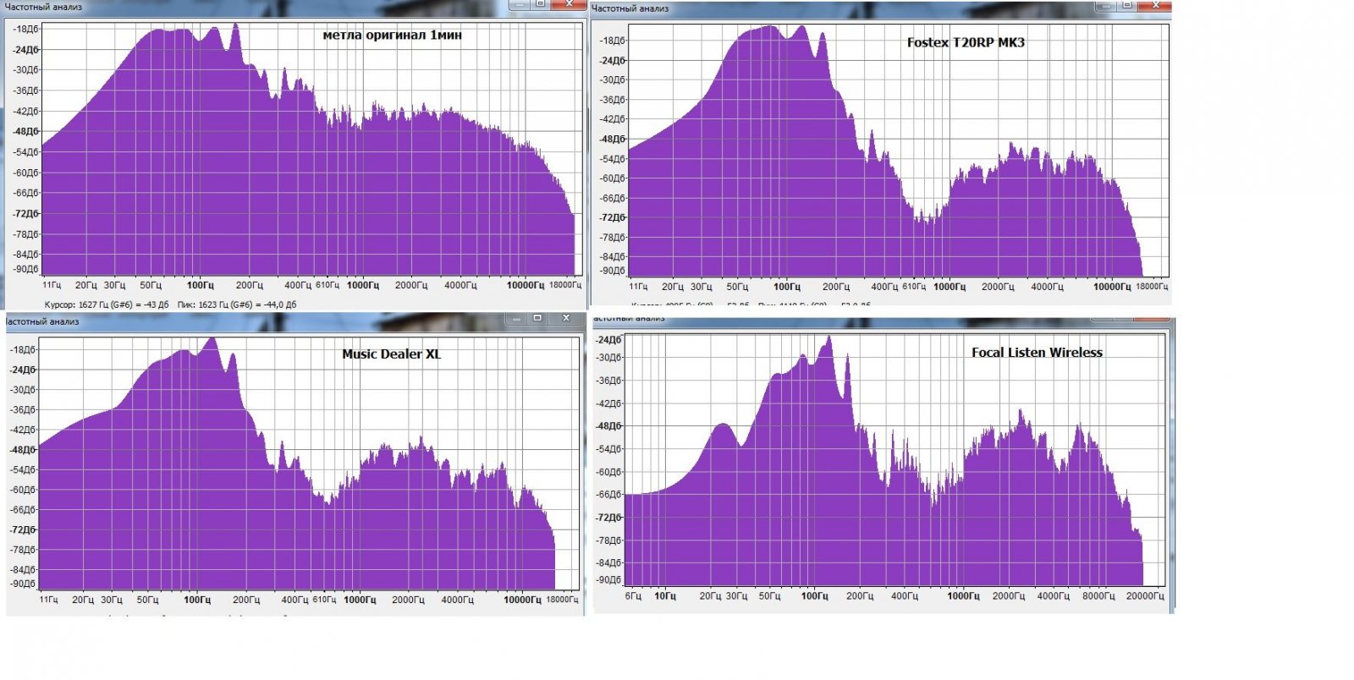Screen dimensions: 1354x680
Task: Click the '10000Гц' axis label in the Music Dealer plot
Action: 522,600
